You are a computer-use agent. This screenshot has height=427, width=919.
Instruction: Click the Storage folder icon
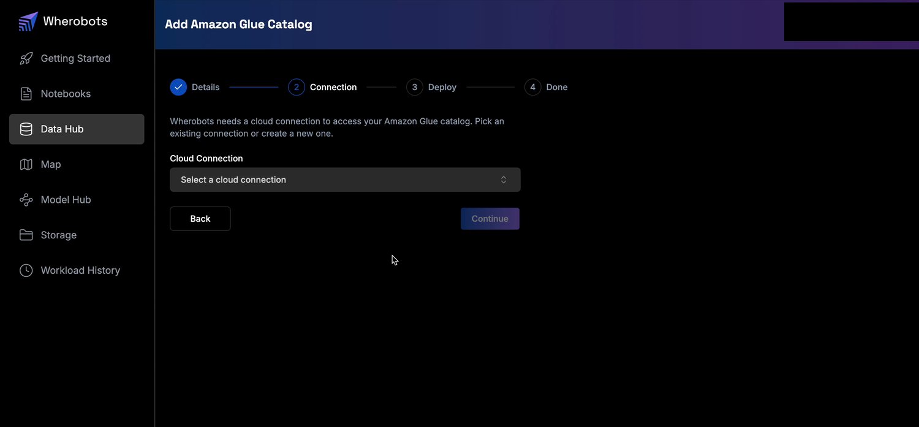click(26, 235)
